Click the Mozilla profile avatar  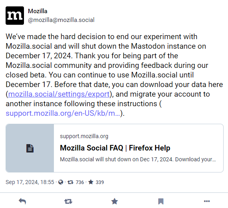click(15, 16)
